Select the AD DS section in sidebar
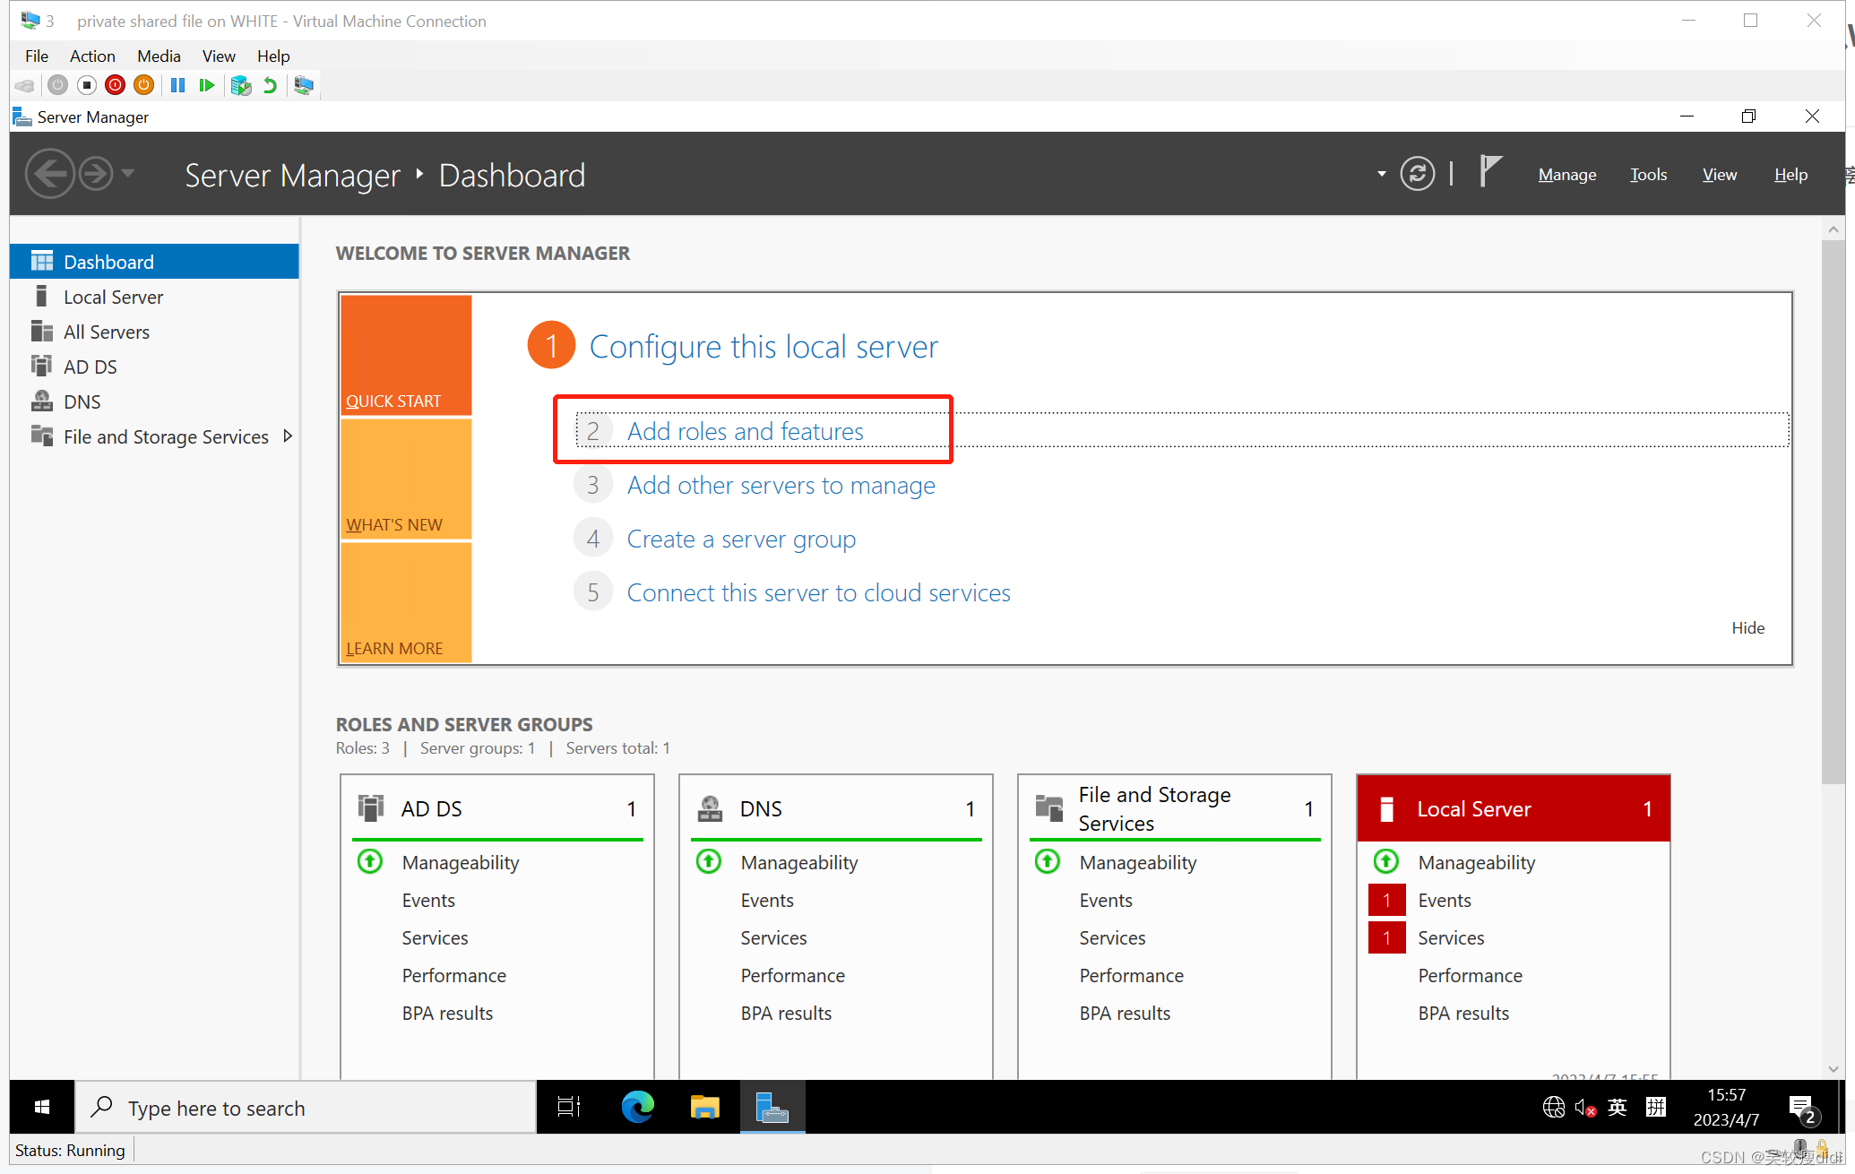Screen dimensions: 1855x1174 [91, 366]
